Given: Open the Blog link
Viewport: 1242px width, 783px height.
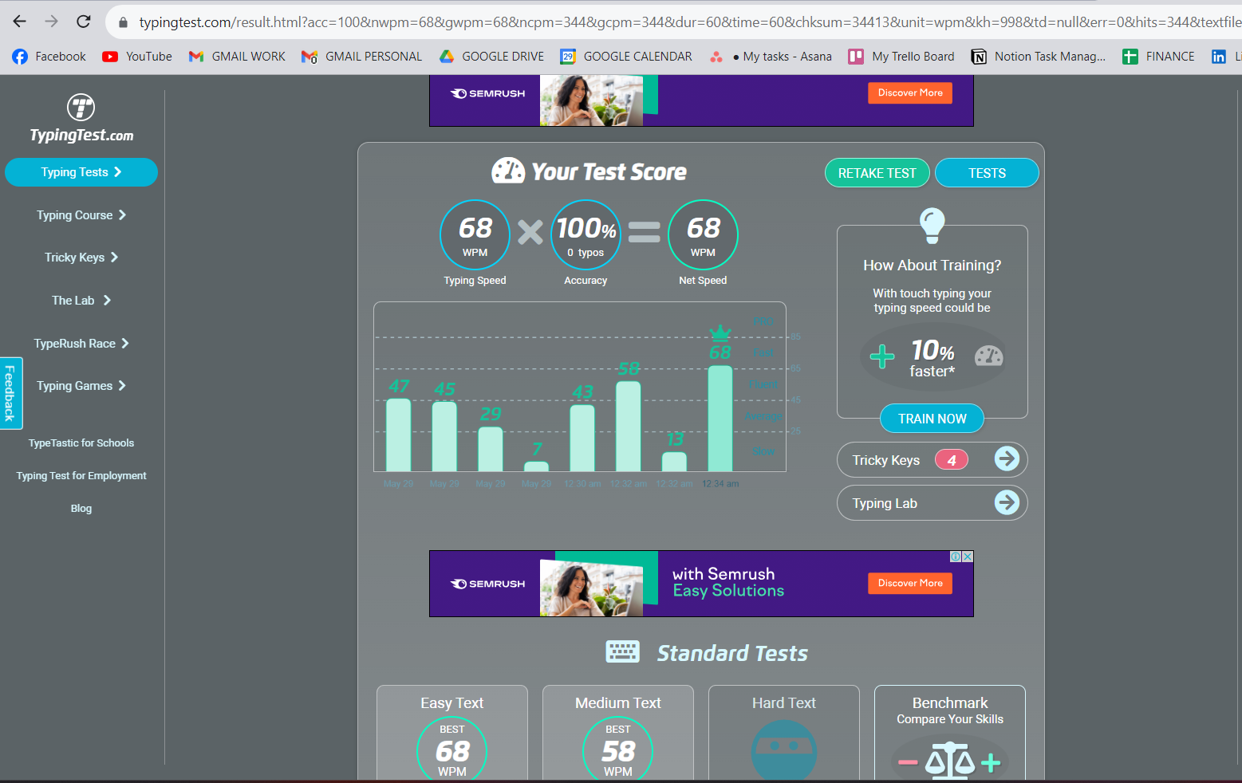Looking at the screenshot, I should click(x=81, y=509).
